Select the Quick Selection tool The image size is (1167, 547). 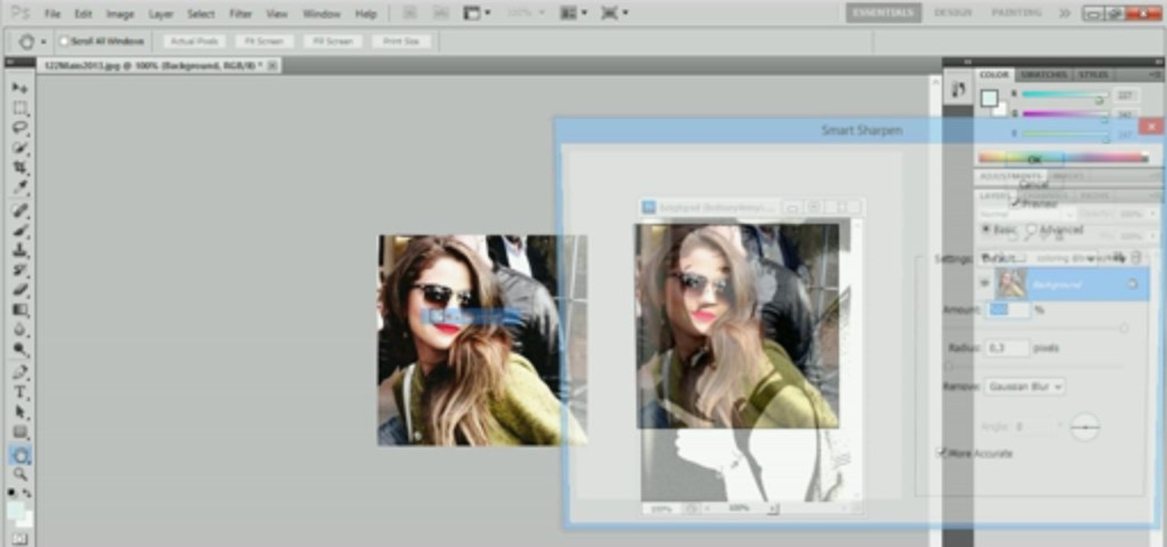pyautogui.click(x=20, y=147)
